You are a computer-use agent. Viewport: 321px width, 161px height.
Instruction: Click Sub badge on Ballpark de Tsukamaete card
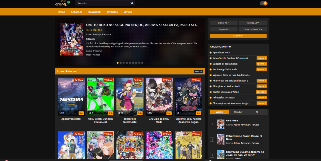point(140,113)
